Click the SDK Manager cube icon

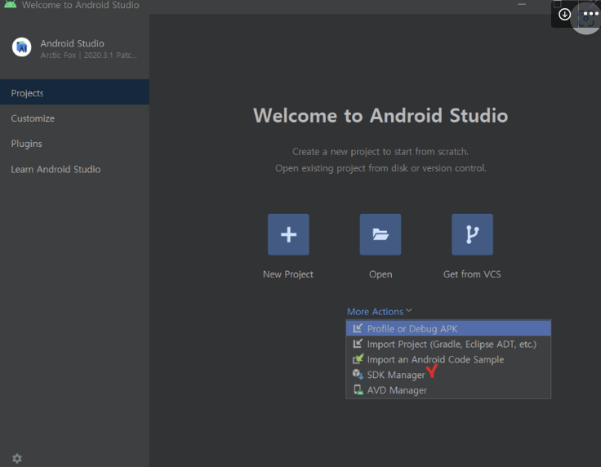pyautogui.click(x=358, y=374)
